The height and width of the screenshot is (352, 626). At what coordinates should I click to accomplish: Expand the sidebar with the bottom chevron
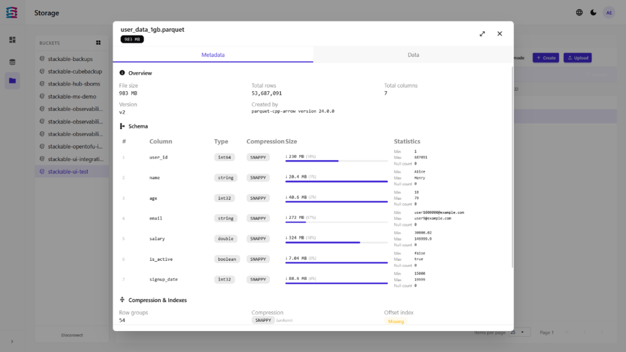coord(12,341)
